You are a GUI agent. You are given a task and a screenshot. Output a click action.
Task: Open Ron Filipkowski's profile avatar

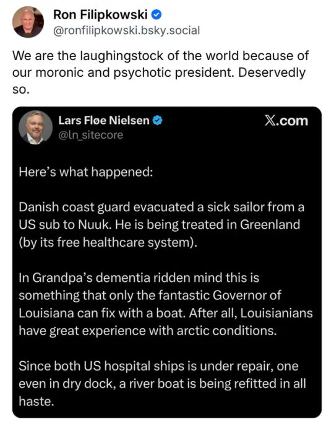click(x=28, y=22)
